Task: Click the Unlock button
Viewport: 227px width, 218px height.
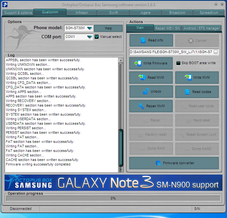Action: point(151,91)
